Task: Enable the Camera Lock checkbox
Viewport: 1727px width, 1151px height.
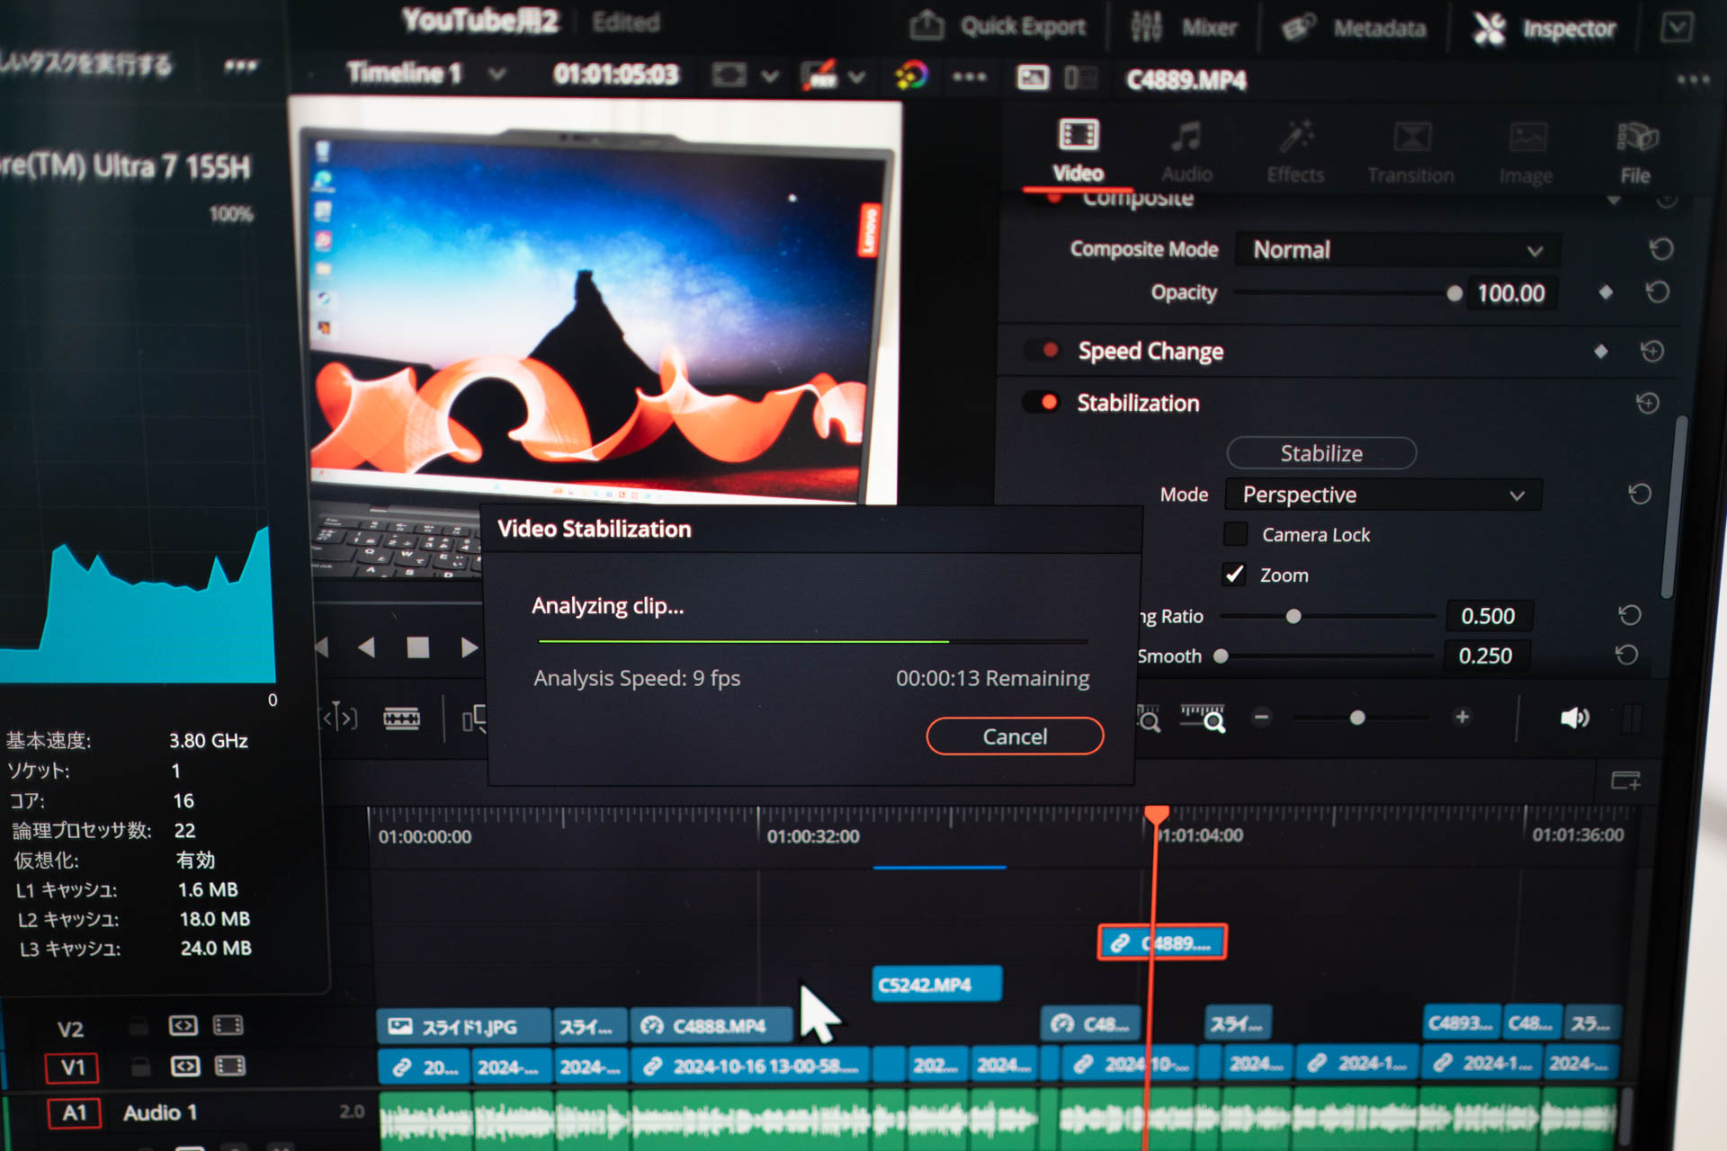Action: tap(1236, 534)
